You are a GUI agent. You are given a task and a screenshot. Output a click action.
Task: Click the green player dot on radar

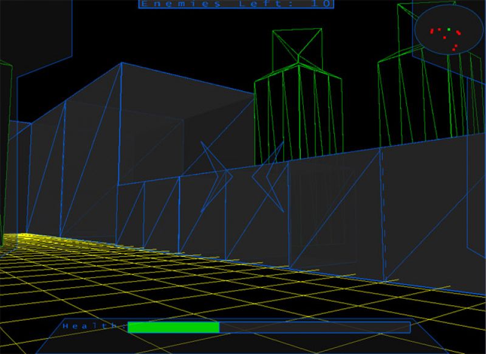[449, 29]
